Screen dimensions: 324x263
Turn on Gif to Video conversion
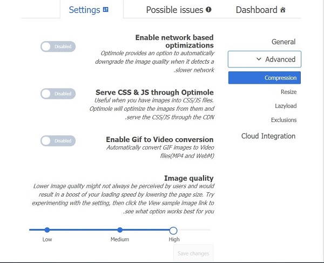pos(58,141)
